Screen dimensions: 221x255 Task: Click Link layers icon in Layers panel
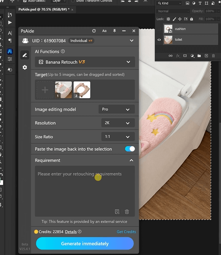click(x=170, y=56)
